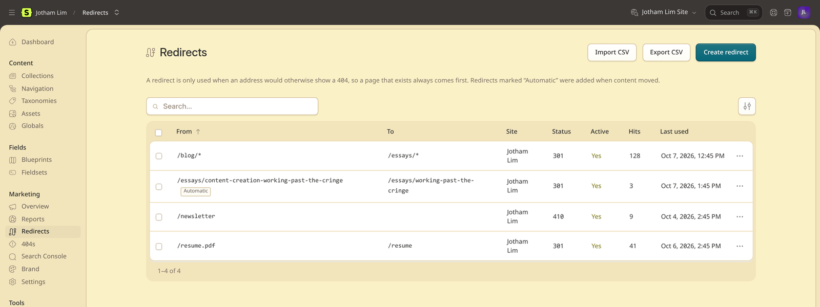Click the /newsletter from path
Screen dimensions: 820x307
[196, 216]
